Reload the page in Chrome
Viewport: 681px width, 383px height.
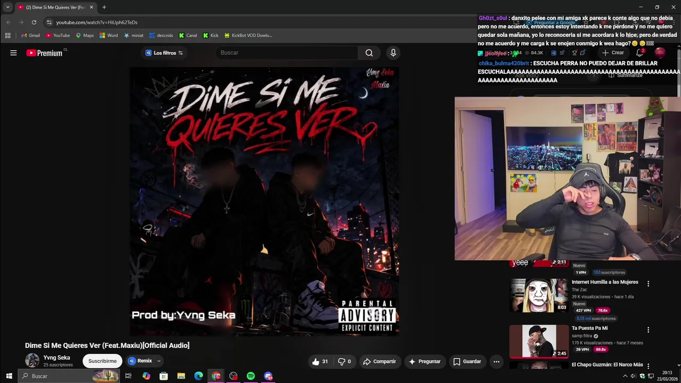(34, 22)
